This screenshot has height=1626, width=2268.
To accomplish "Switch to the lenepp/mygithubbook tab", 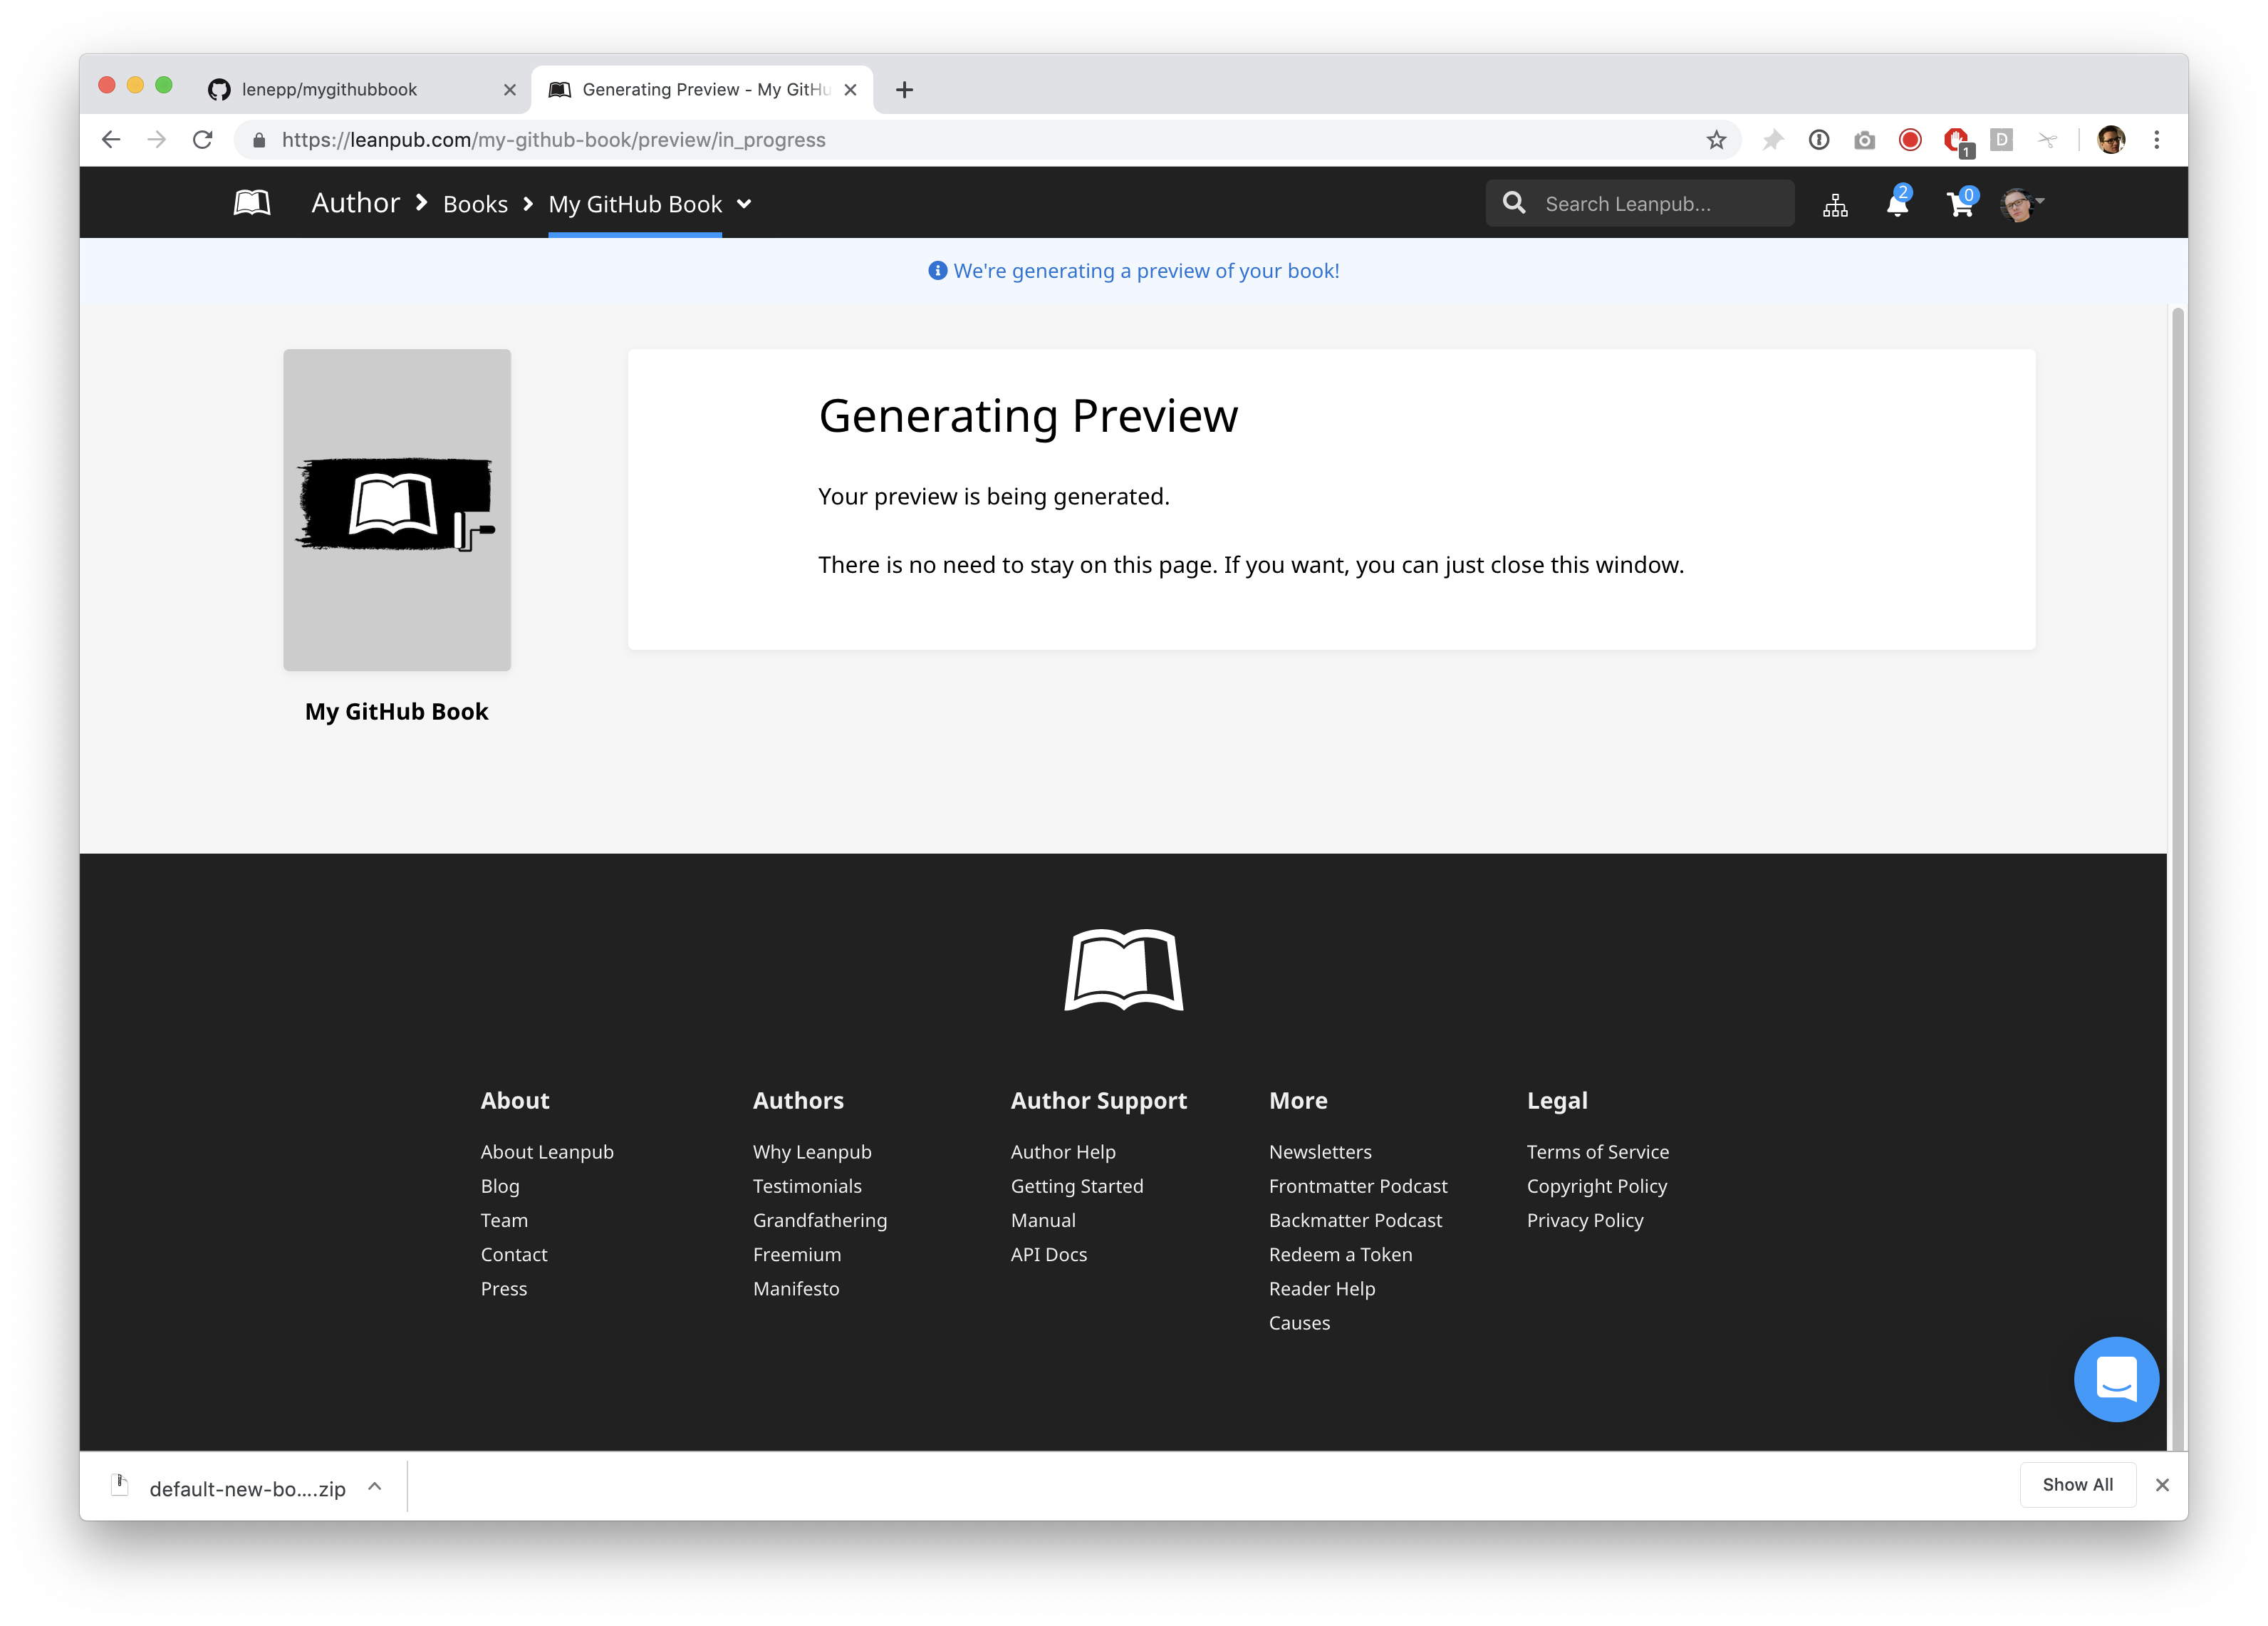I will (330, 90).
